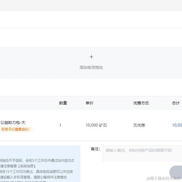The width and height of the screenshot is (182, 182).
Task: Click notice line mentioning 系统消息
Action: [x=18, y=166]
